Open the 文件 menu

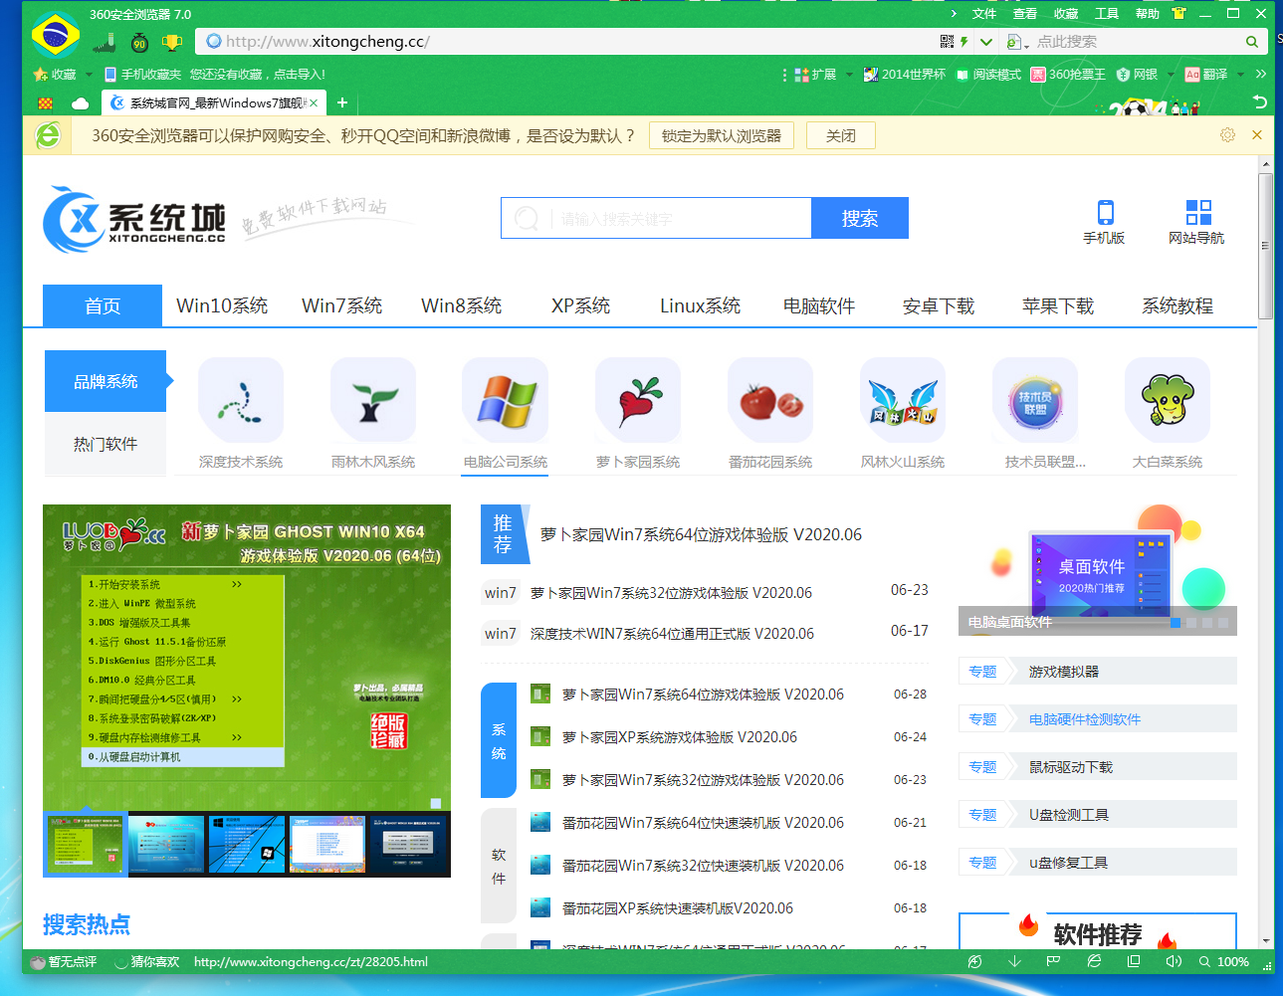pos(984,14)
